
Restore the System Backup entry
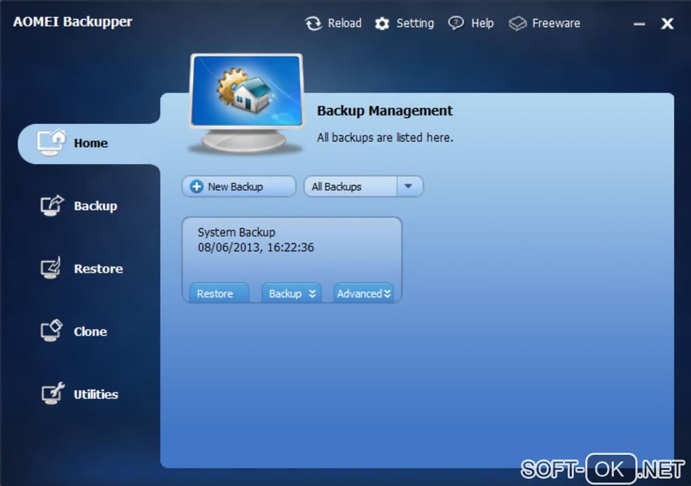tap(219, 293)
